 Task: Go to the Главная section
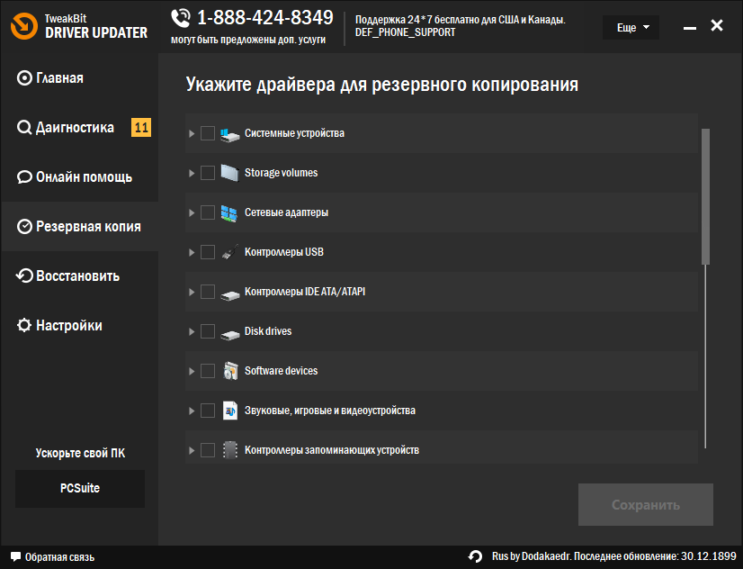[79, 77]
